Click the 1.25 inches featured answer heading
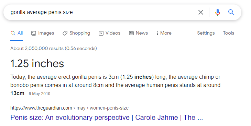The image size is (251, 126). click(x=37, y=63)
